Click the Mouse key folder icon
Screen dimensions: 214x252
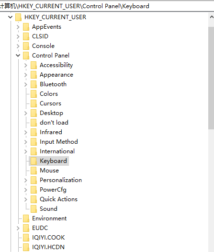pyautogui.click(x=34, y=171)
